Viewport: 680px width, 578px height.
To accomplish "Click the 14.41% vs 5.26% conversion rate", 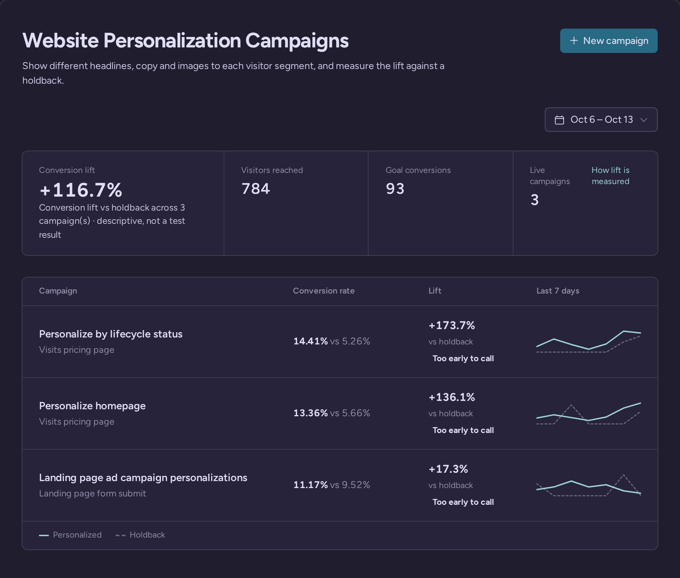I will [x=332, y=341].
